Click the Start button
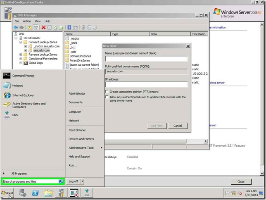The image size is (266, 200). [x=7, y=193]
